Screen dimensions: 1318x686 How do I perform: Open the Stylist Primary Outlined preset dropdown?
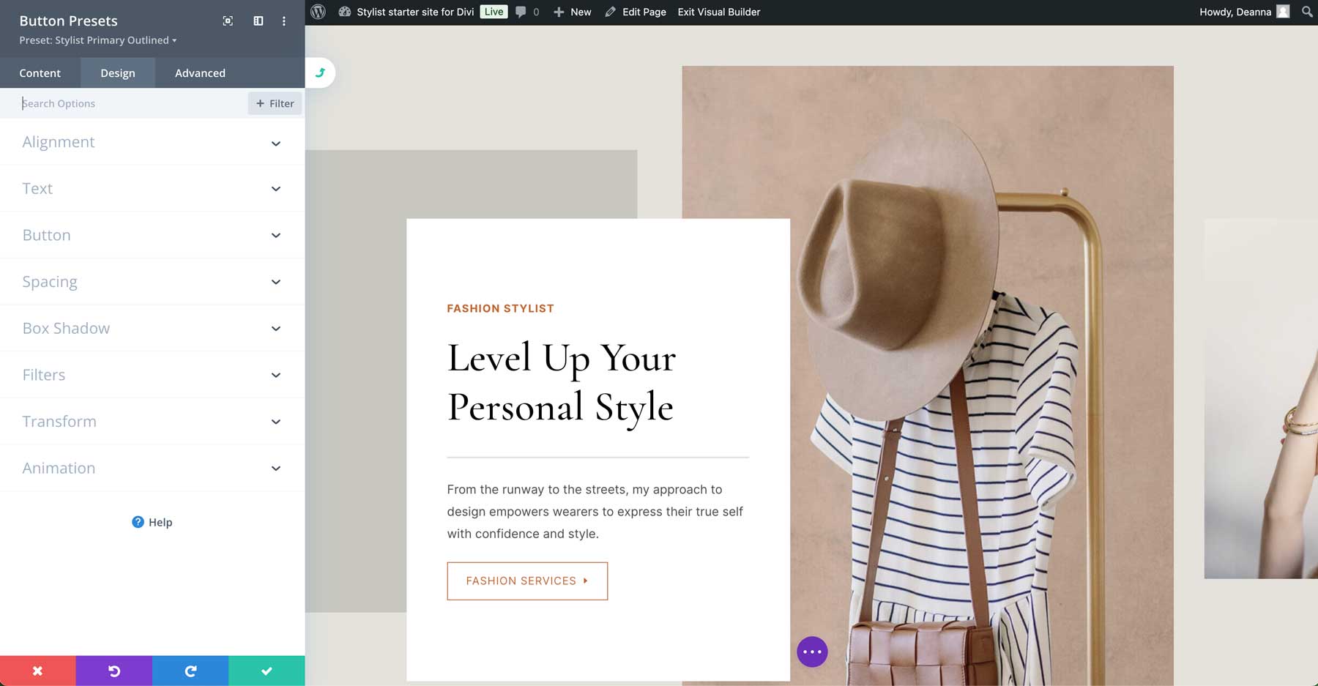click(x=97, y=40)
